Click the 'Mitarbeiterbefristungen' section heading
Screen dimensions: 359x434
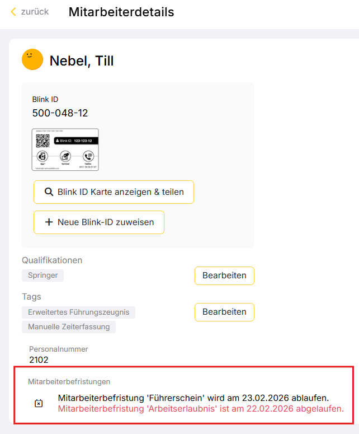pos(69,381)
